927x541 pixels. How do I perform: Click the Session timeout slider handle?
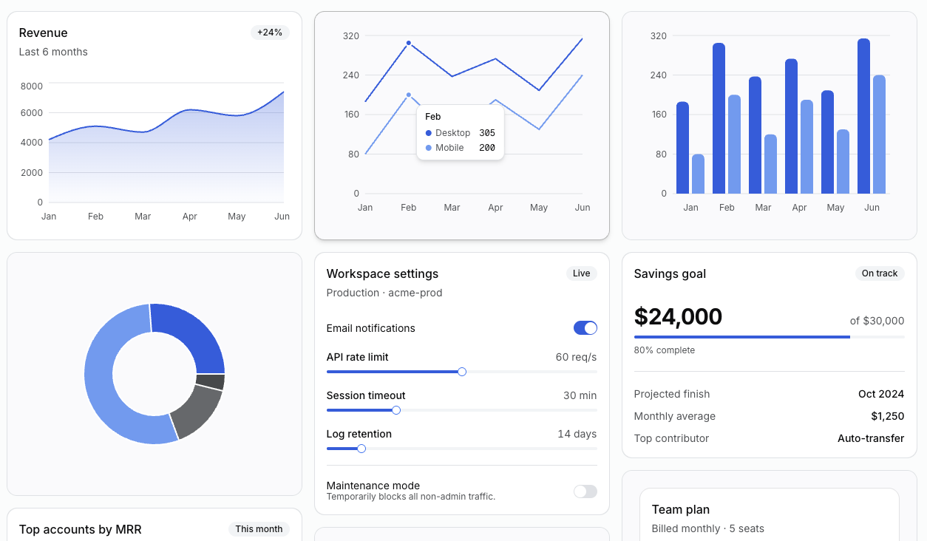(396, 410)
